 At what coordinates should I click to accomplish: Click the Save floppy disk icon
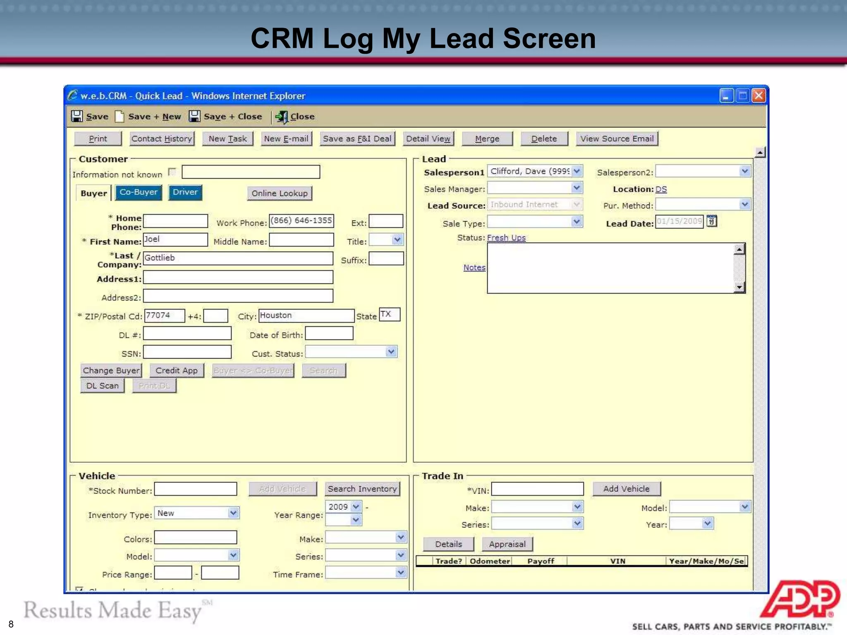(77, 117)
